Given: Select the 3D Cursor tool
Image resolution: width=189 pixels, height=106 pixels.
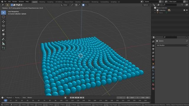Looking at the screenshot, I should (4, 17).
